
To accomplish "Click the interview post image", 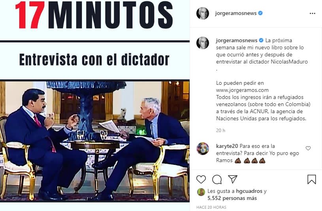I will [95, 105].
